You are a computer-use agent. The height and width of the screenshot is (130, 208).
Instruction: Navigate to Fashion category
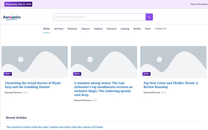98,29
